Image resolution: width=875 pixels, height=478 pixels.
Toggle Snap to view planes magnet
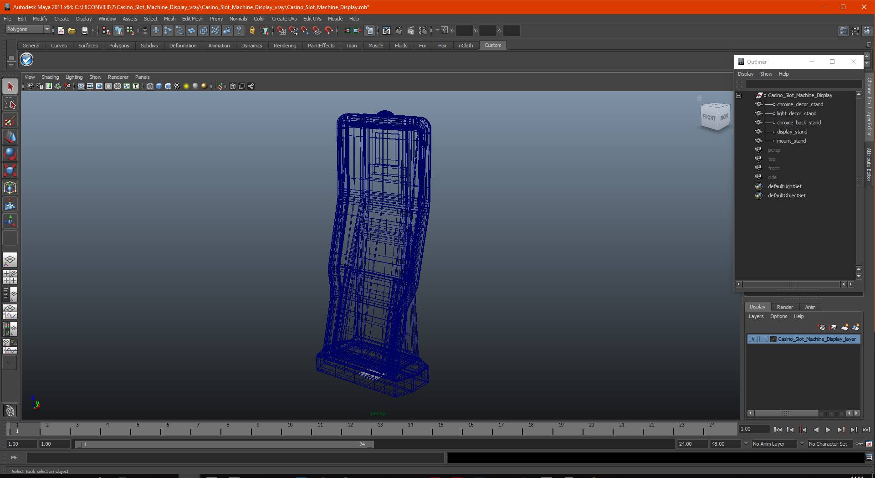click(317, 31)
